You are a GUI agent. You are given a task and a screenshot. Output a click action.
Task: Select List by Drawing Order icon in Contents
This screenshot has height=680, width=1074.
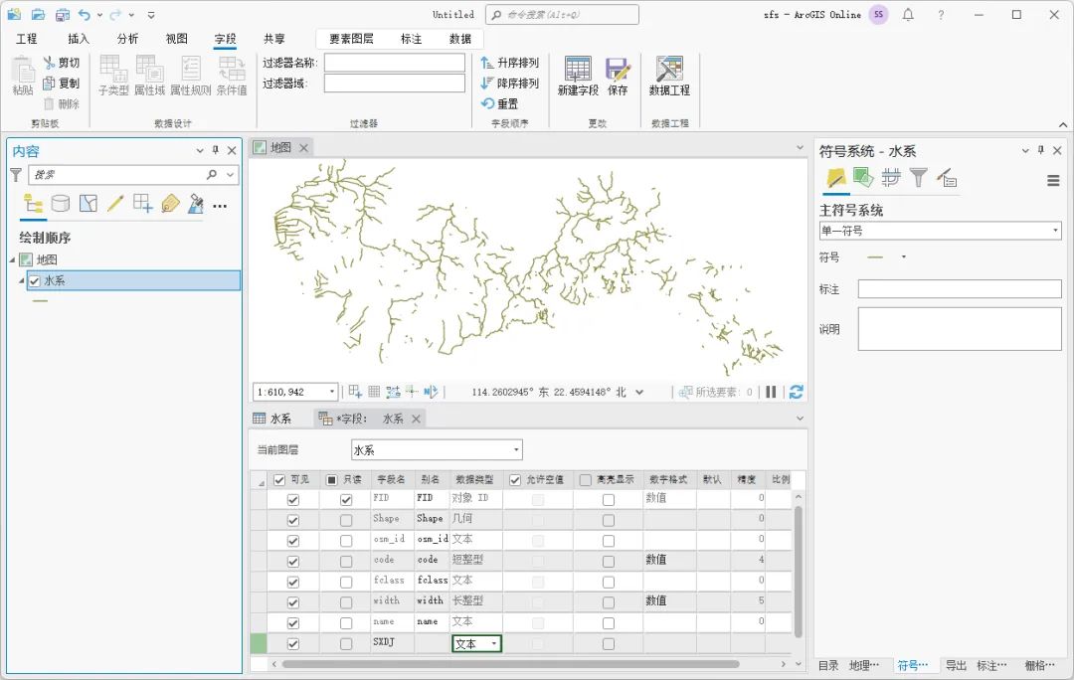(x=33, y=204)
